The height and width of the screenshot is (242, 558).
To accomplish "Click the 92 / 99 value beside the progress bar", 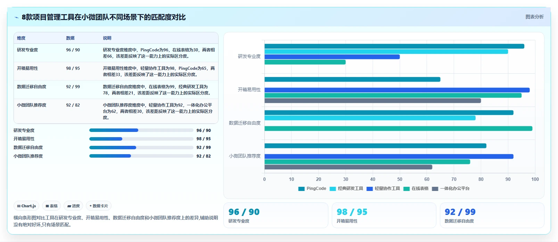I will click(204, 148).
